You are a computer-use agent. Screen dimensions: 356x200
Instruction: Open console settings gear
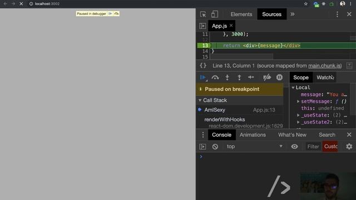tap(349, 147)
